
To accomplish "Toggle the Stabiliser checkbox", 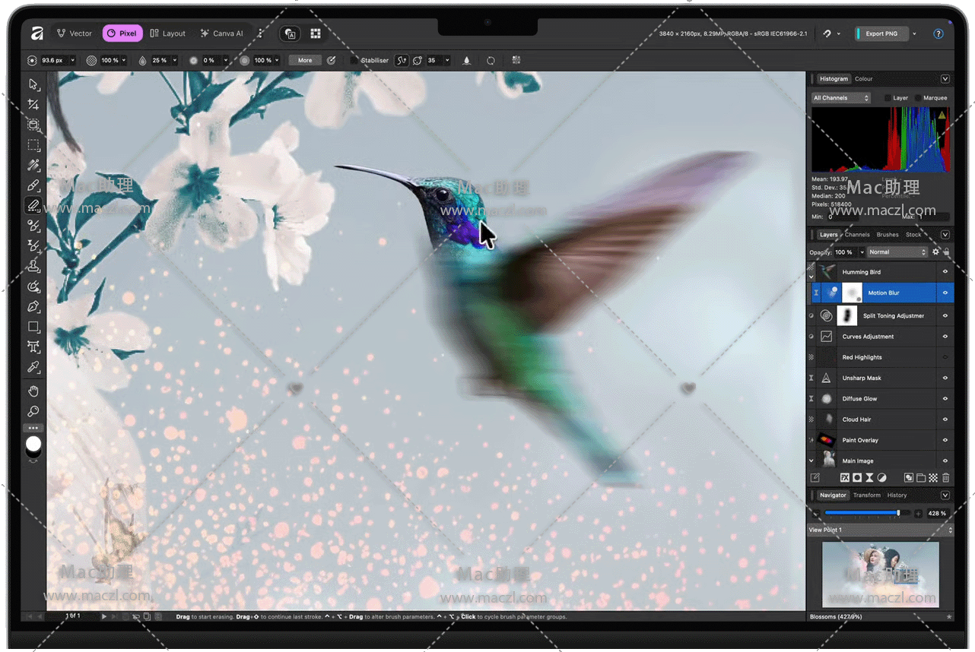I will click(354, 60).
